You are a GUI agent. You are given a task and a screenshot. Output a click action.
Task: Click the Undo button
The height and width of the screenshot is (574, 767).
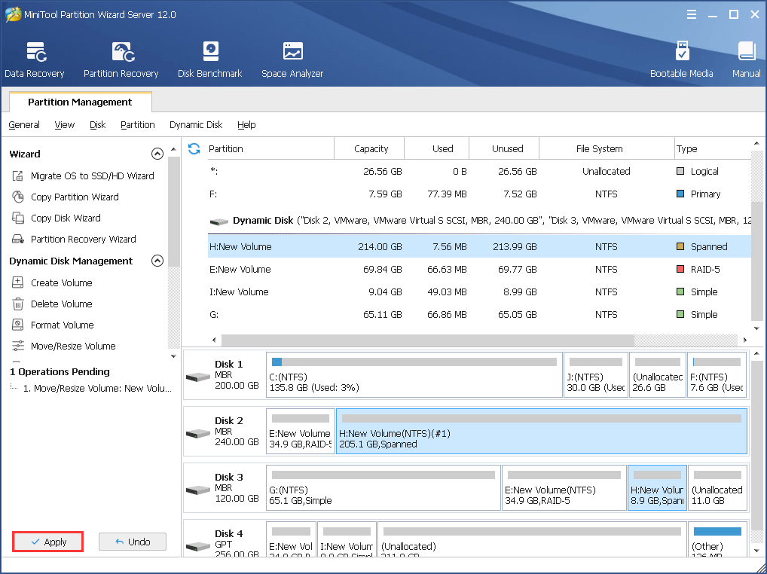[x=133, y=542]
